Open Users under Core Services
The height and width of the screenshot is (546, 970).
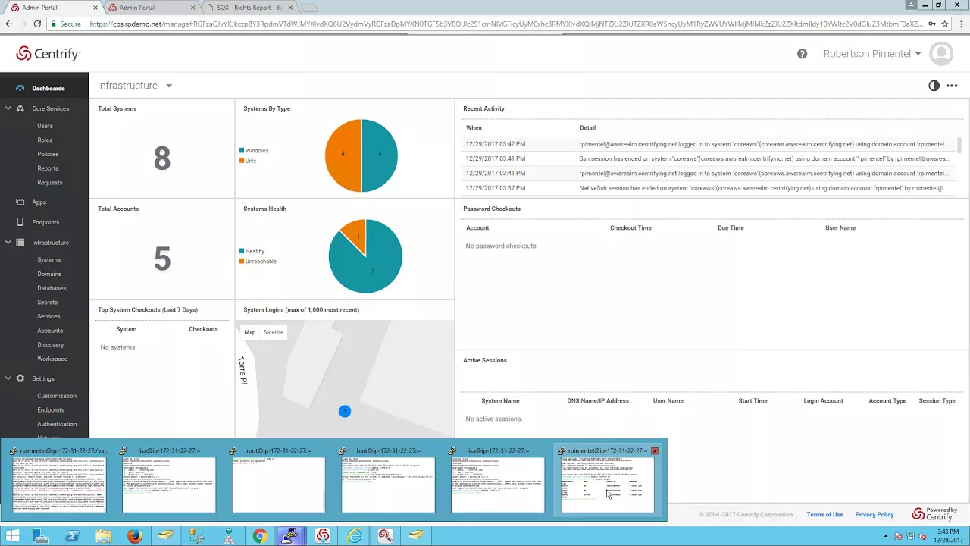[45, 126]
